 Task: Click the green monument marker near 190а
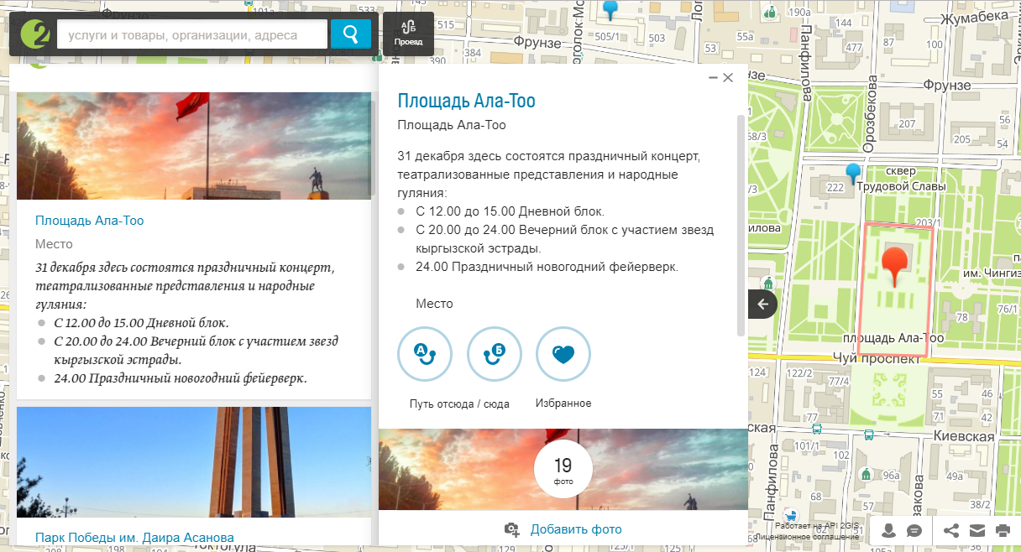(771, 12)
